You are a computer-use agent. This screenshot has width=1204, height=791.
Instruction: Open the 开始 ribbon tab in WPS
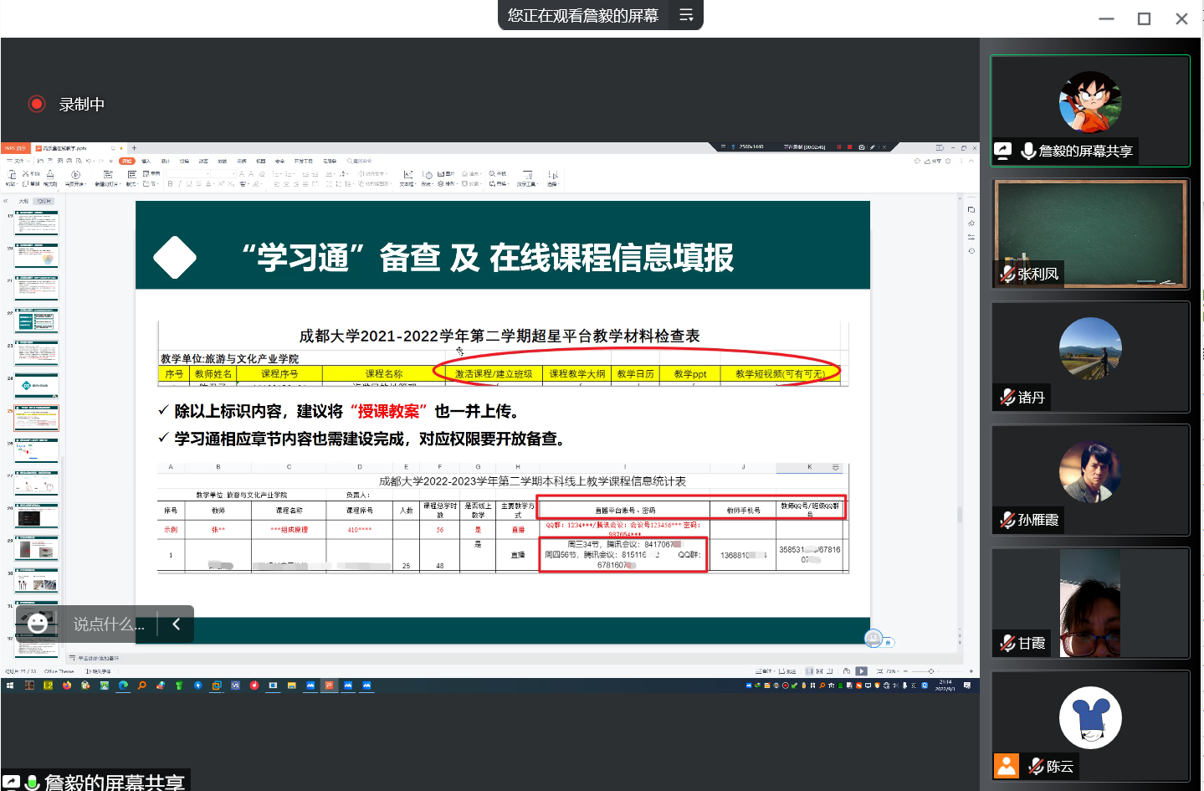[126, 161]
